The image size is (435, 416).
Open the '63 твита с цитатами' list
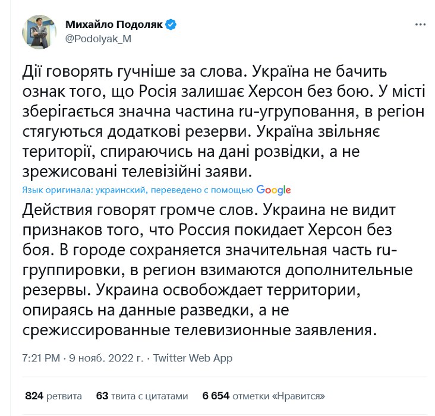[x=141, y=395]
